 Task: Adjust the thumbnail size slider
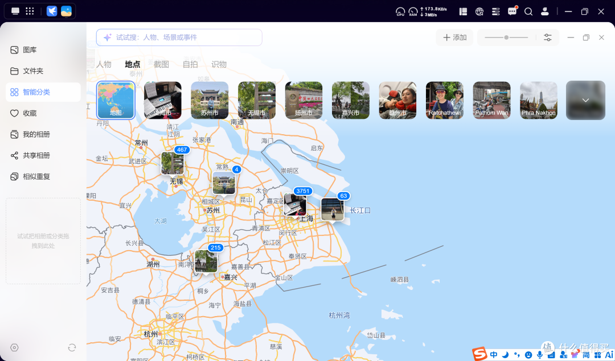(x=506, y=38)
